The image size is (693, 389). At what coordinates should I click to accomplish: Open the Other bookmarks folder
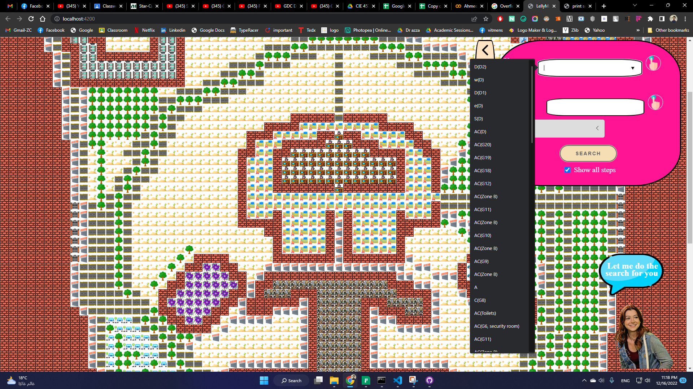pyautogui.click(x=668, y=30)
